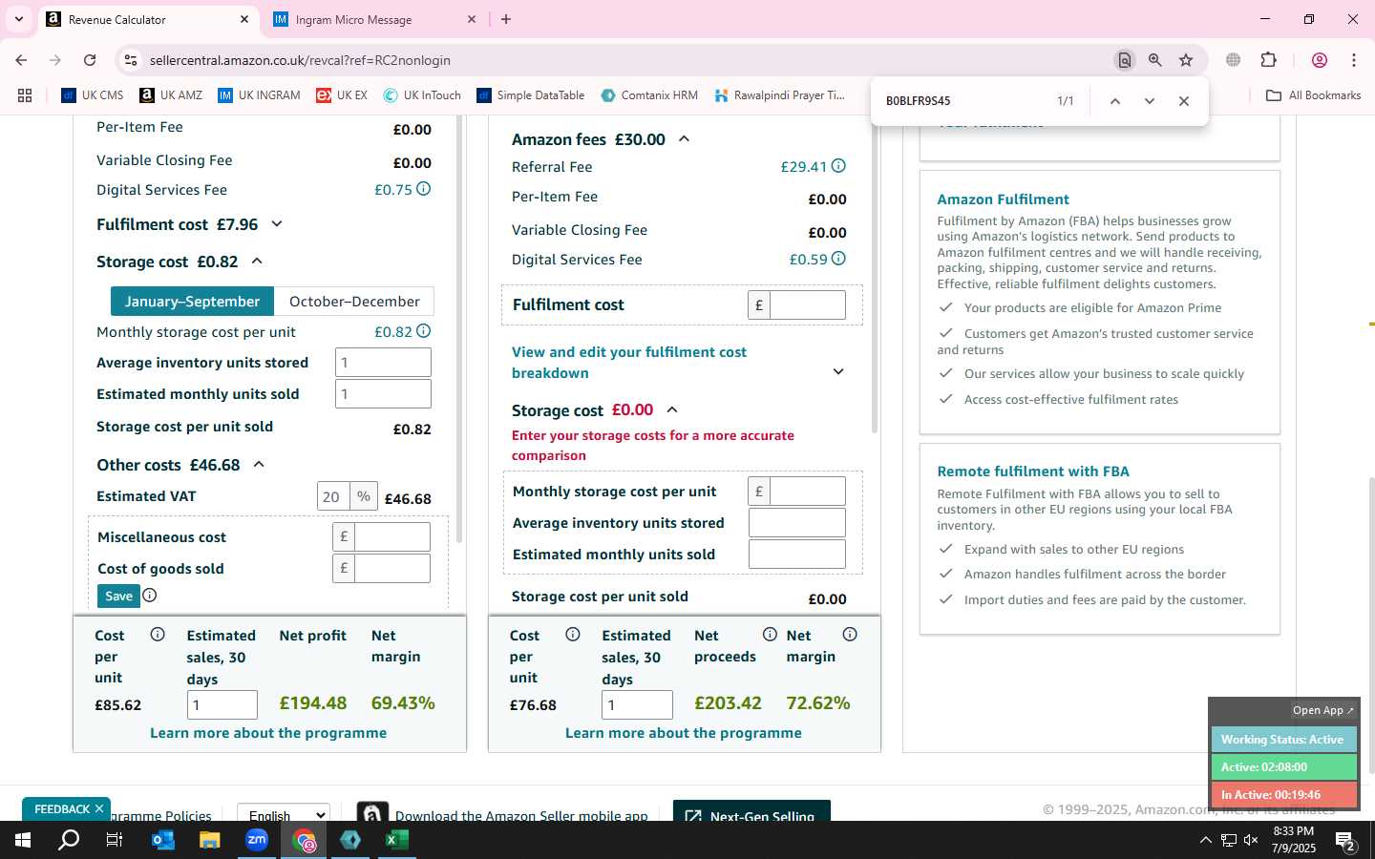Click left Learn more about the programme link

[x=268, y=733]
